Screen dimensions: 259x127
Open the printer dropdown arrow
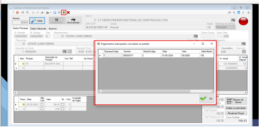(51, 12)
